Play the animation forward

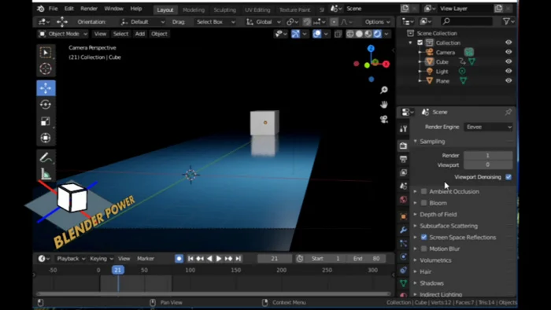[x=219, y=258]
